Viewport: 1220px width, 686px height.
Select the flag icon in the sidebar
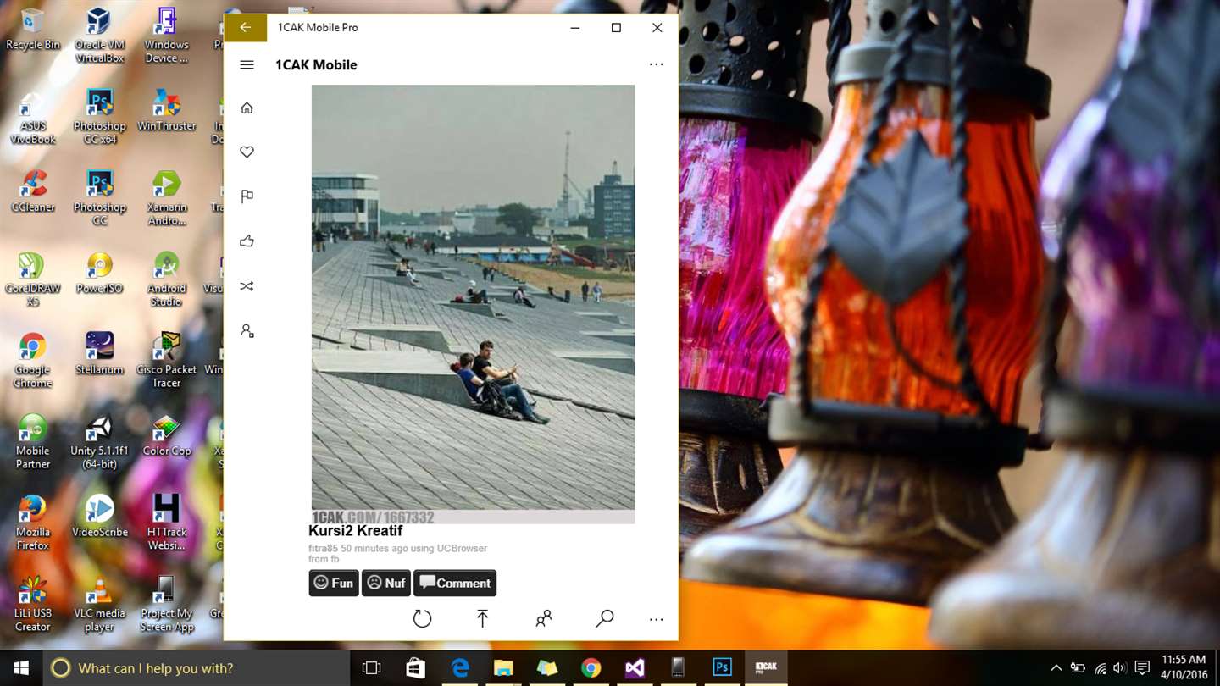[247, 196]
